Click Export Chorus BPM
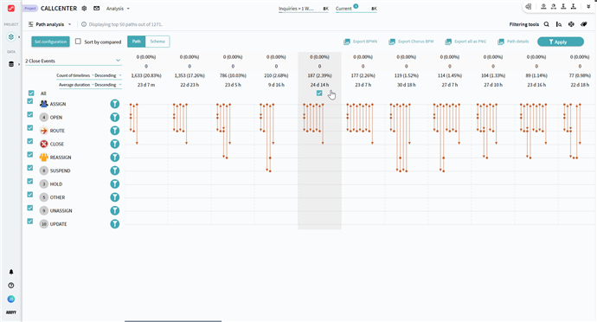Image resolution: width=597 pixels, height=322 pixels. [x=411, y=42]
